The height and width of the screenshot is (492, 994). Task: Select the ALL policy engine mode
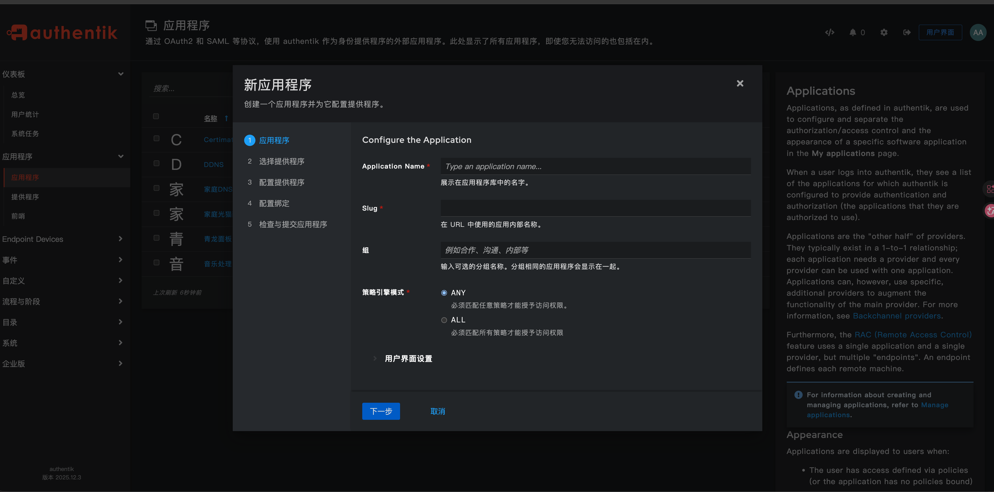pos(444,320)
